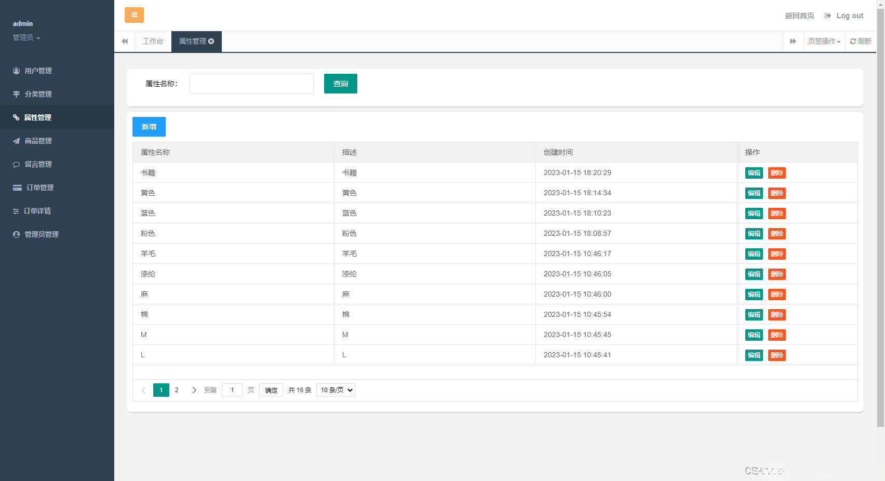Delete the M attribute row

777,335
